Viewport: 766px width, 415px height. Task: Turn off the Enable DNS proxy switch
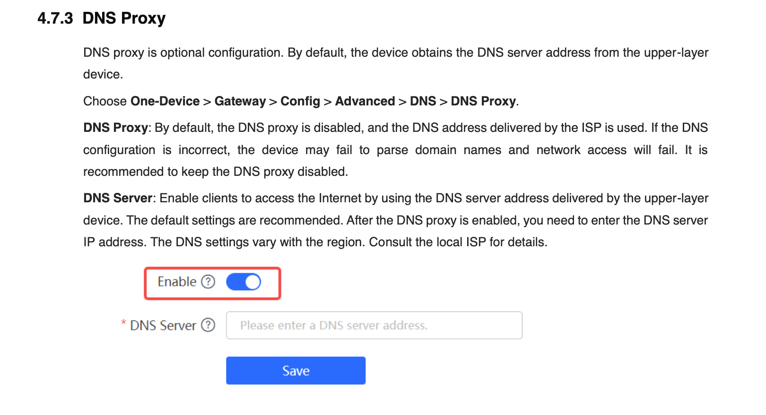(x=244, y=282)
